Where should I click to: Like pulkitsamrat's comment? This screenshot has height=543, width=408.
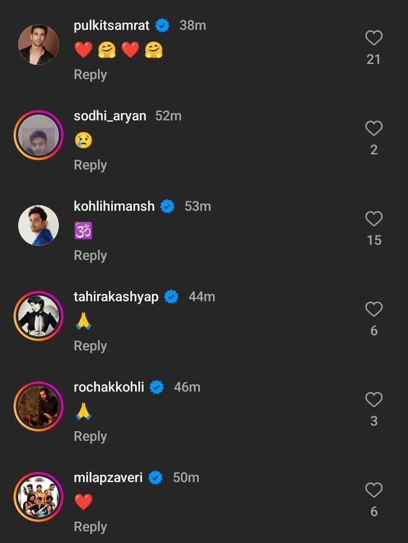(x=374, y=37)
